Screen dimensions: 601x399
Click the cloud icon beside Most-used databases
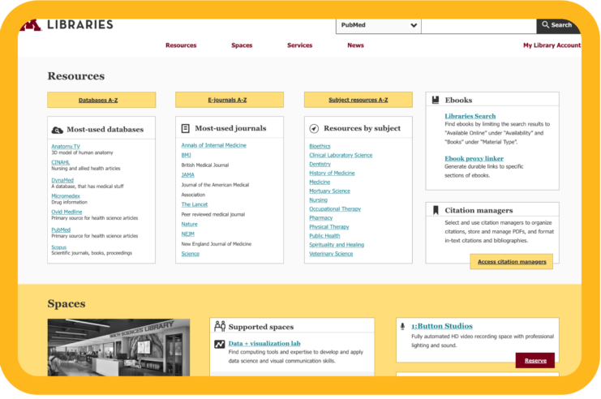tap(57, 130)
